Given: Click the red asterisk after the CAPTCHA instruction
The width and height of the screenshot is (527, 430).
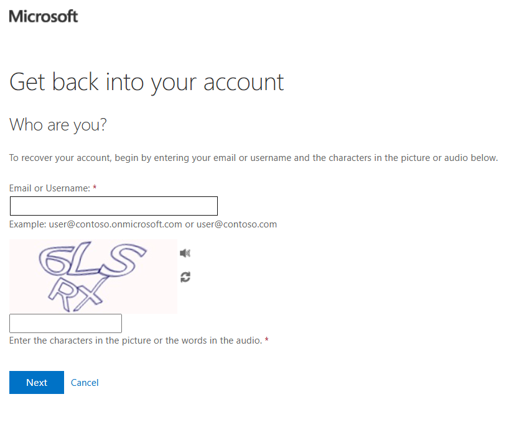Looking at the screenshot, I should point(267,341).
